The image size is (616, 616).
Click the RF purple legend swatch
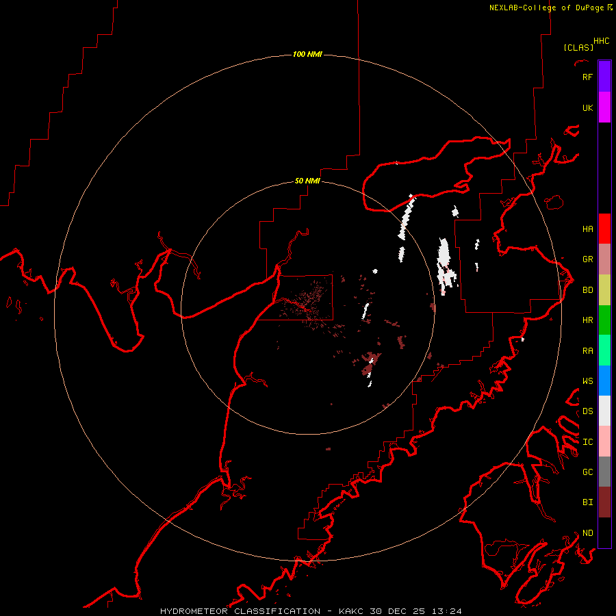[604, 77]
